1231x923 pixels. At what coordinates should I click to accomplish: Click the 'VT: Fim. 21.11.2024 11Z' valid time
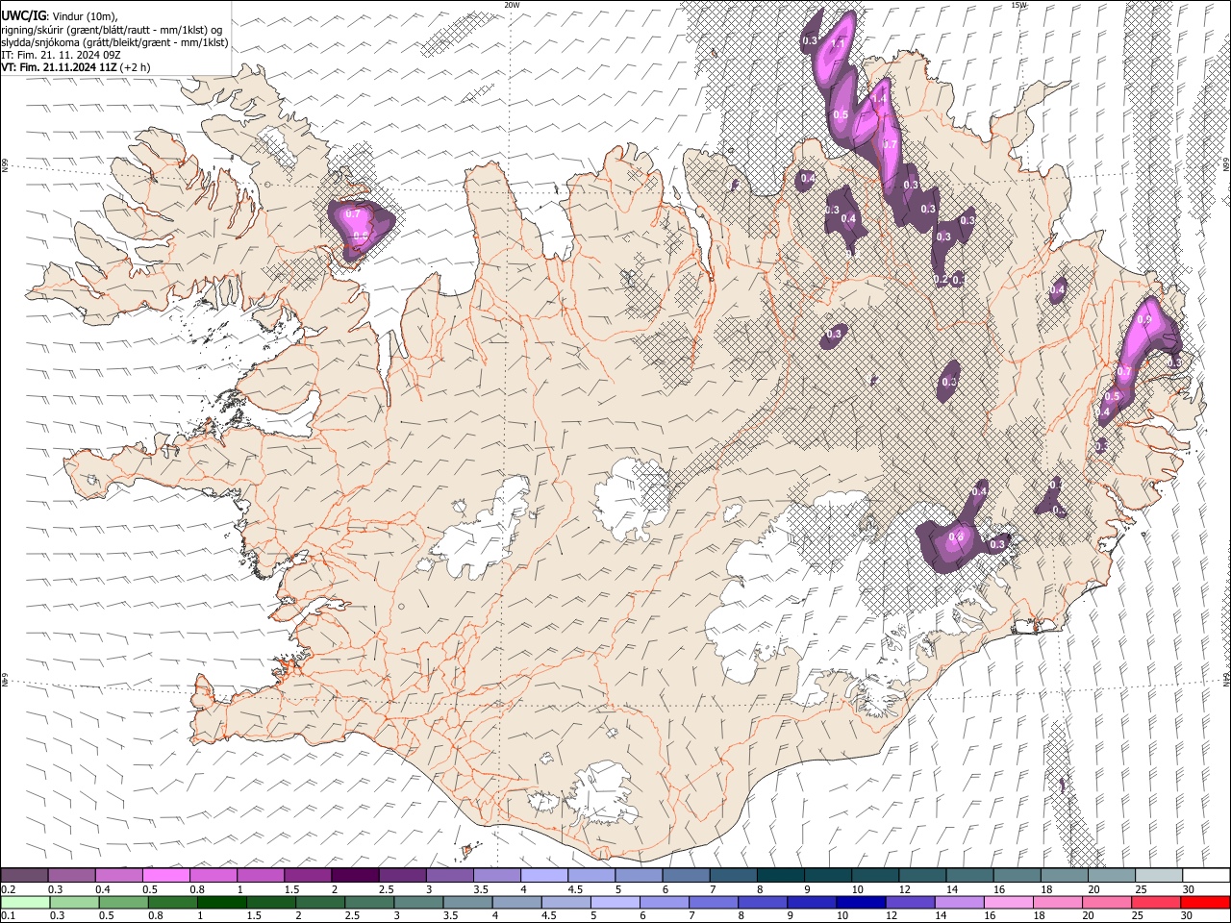coord(60,68)
